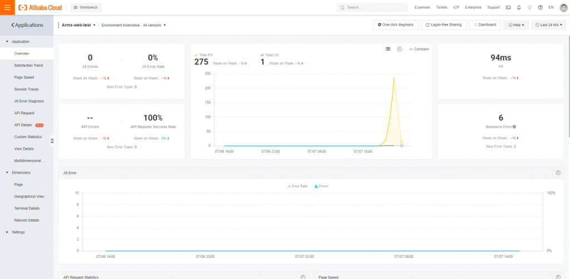This screenshot has width=570, height=279.
Task: Click the Resource Error info icon
Action: tap(514, 127)
